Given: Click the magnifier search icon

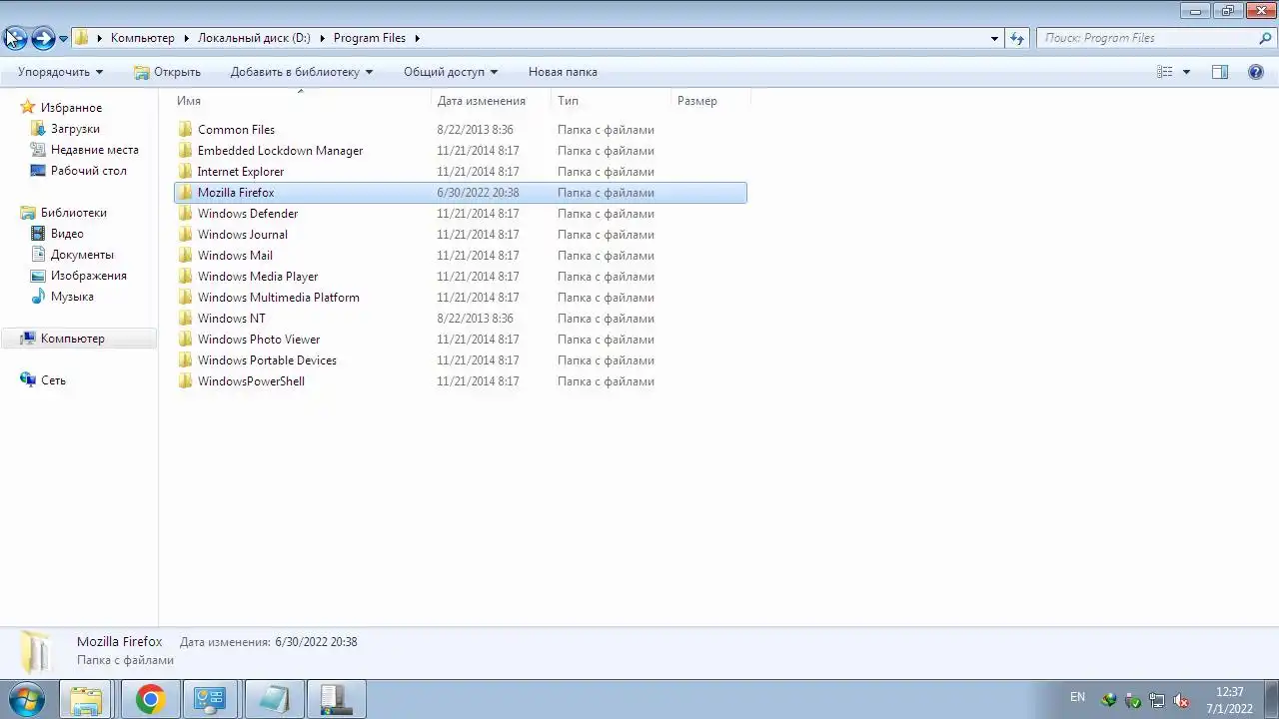Looking at the screenshot, I should point(1265,38).
